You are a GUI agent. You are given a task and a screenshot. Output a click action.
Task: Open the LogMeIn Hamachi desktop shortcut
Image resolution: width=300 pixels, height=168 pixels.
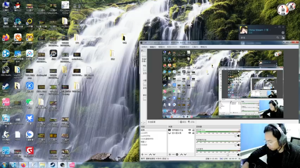click(6, 56)
